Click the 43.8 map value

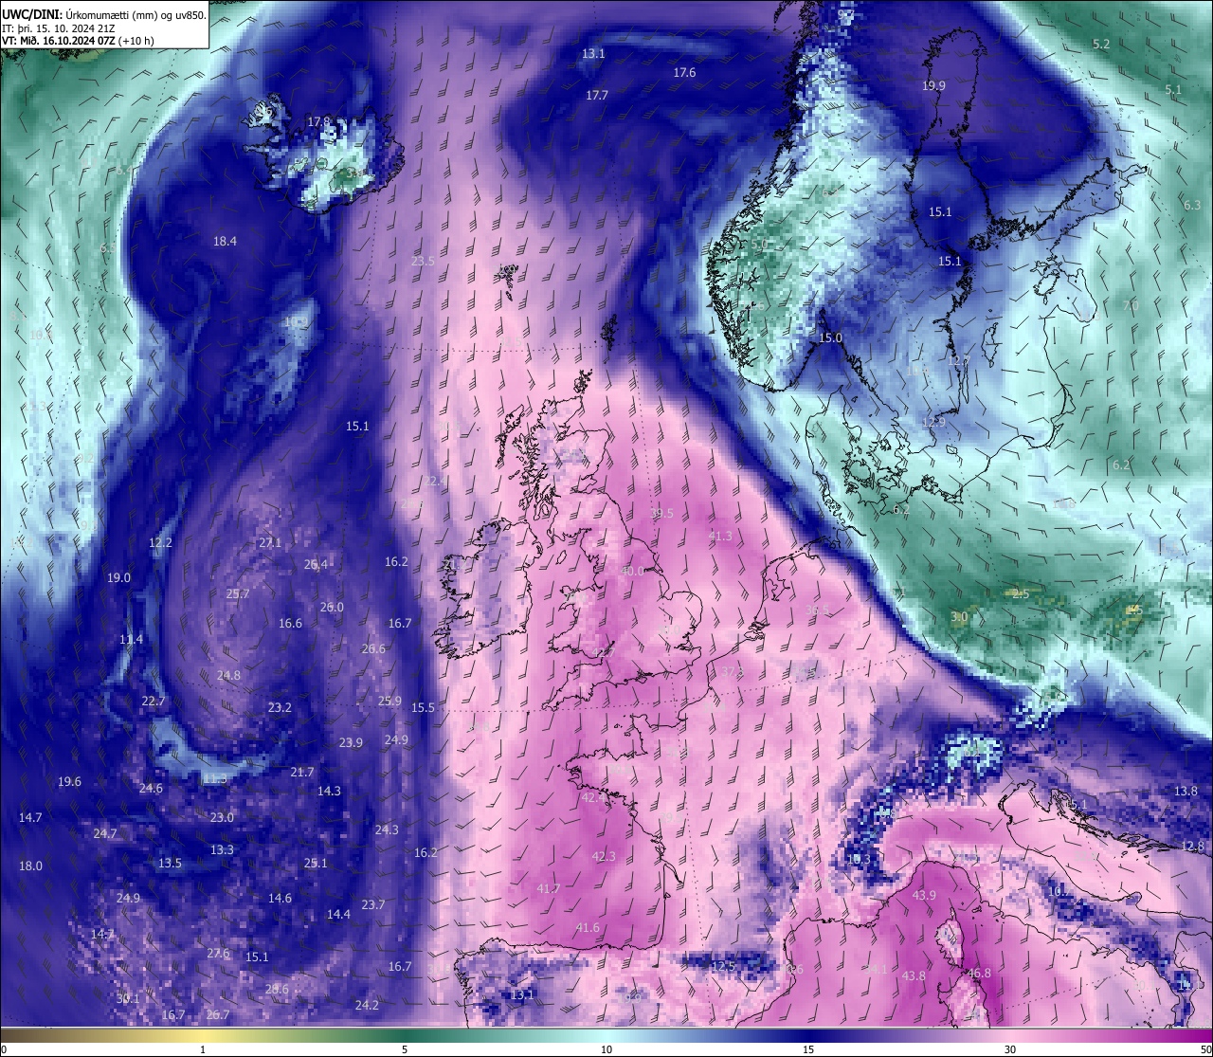coord(914,975)
